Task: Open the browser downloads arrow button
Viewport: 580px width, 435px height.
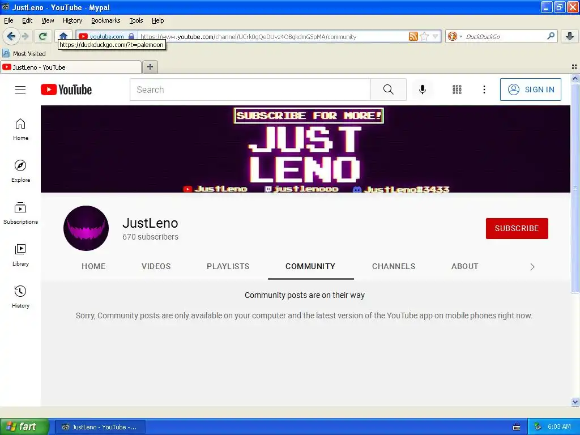Action: pos(570,36)
